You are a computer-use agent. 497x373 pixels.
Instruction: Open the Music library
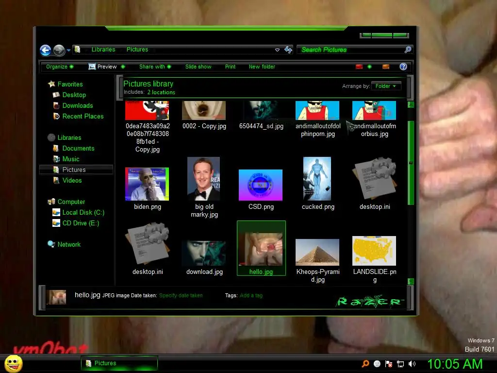coord(71,159)
